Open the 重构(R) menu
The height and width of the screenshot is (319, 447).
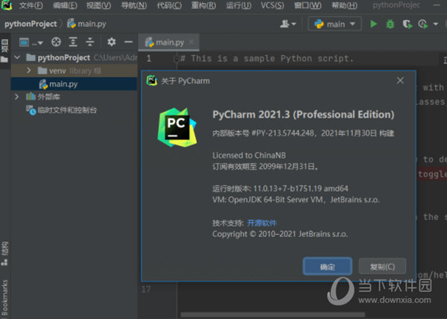[x=203, y=5]
